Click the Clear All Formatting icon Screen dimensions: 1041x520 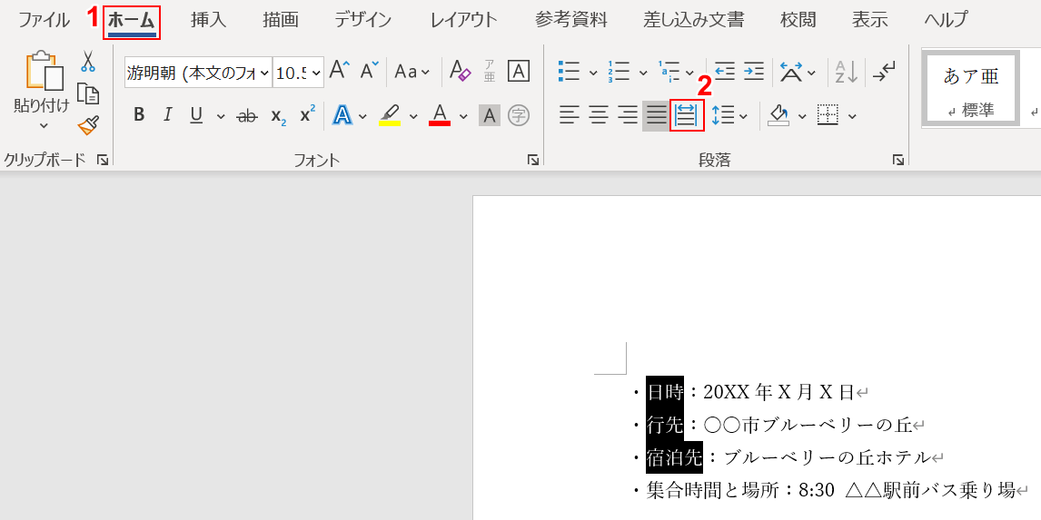click(461, 72)
